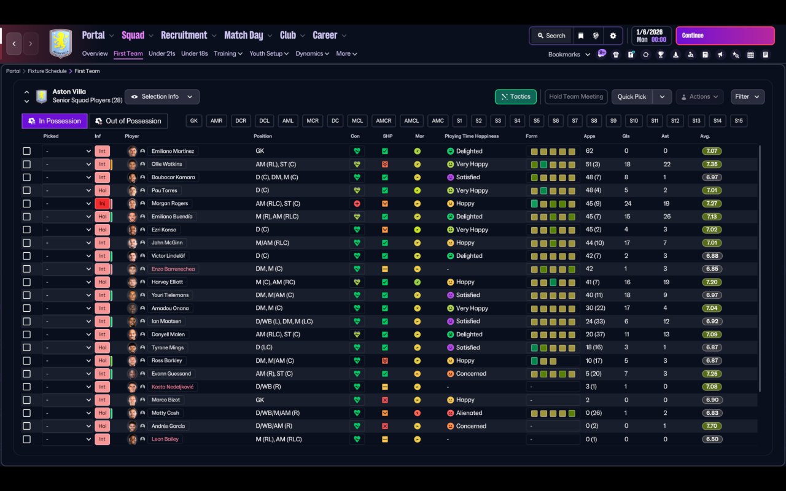This screenshot has height=491, width=786.
Task: Click Enzo Barrenechea's yellow sharpness icon
Action: pos(385,269)
